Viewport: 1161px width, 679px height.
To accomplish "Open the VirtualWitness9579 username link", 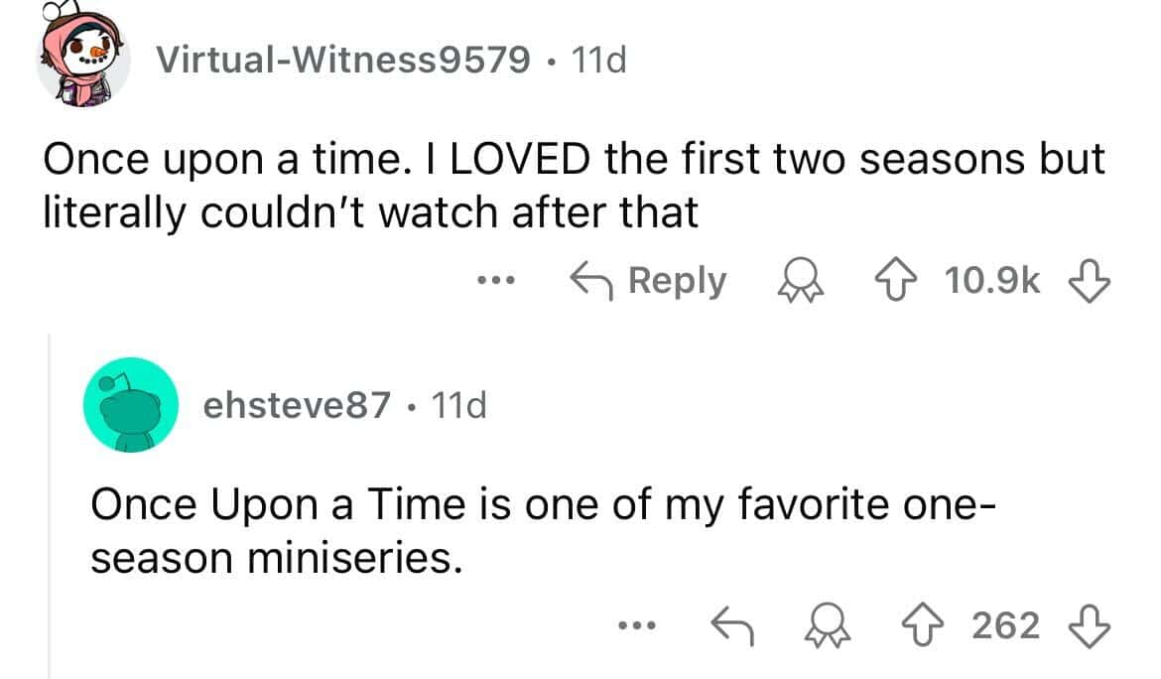I will point(342,62).
